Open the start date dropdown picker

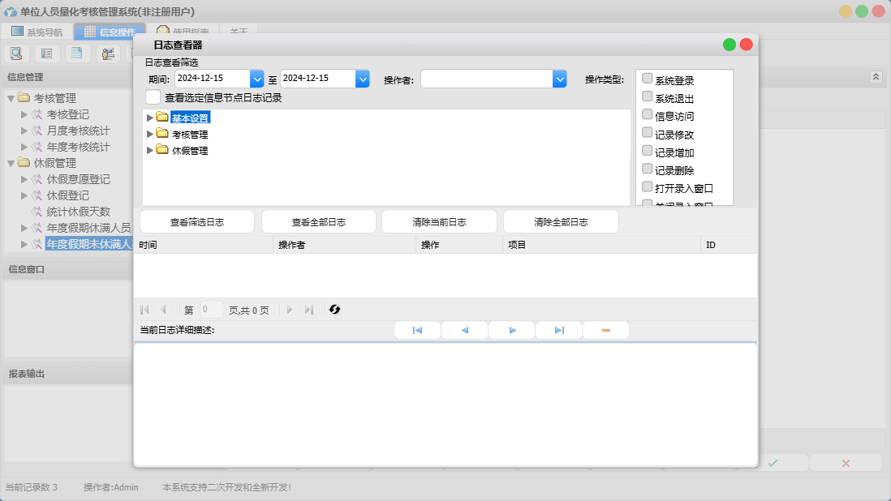tap(257, 79)
